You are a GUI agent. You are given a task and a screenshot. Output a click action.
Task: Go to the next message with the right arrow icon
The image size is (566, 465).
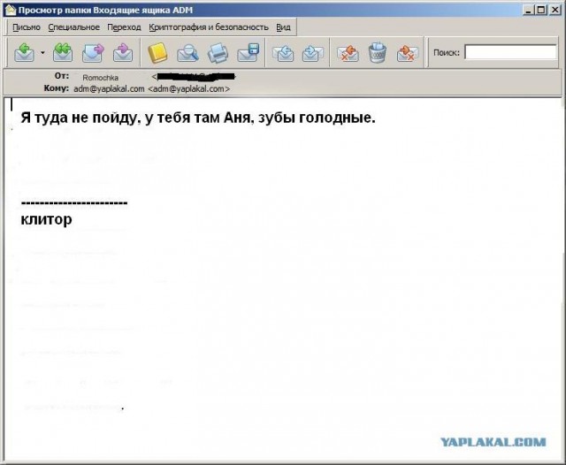pos(312,53)
